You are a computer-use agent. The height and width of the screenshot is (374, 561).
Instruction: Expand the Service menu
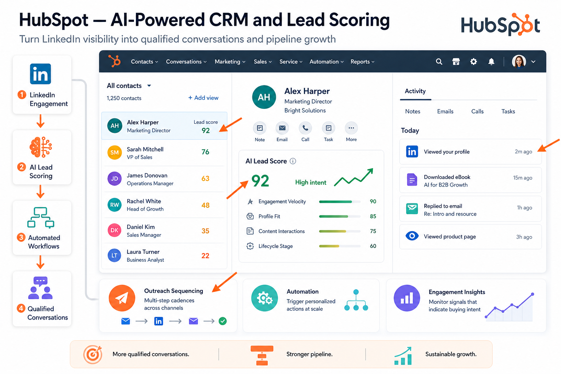[291, 62]
